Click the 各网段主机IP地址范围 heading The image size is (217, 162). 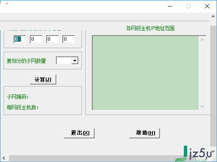(x=150, y=28)
